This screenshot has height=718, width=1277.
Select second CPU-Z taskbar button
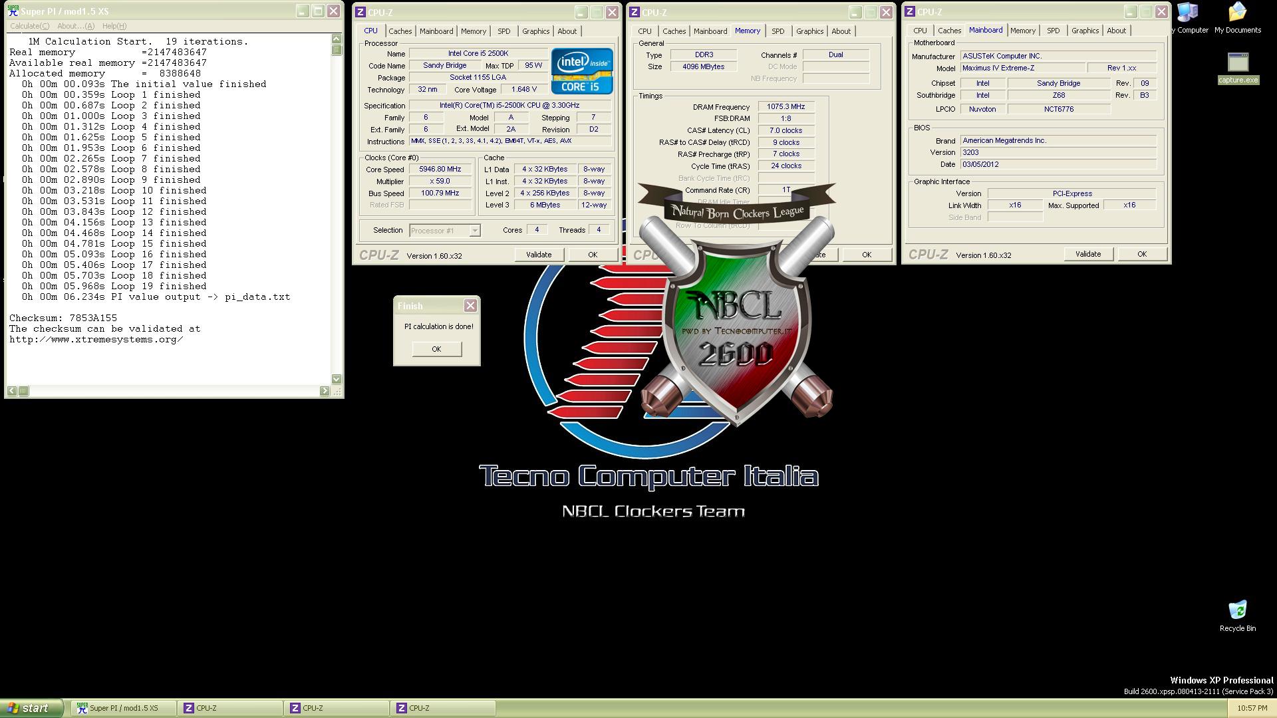(337, 708)
